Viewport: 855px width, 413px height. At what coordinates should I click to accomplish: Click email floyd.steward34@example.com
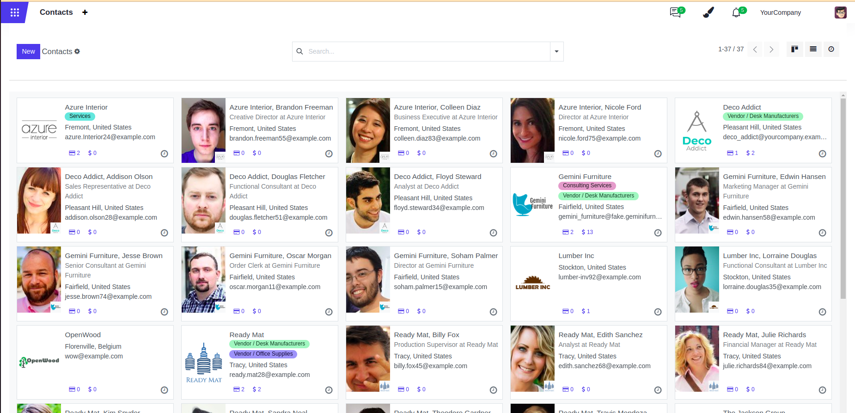click(439, 208)
